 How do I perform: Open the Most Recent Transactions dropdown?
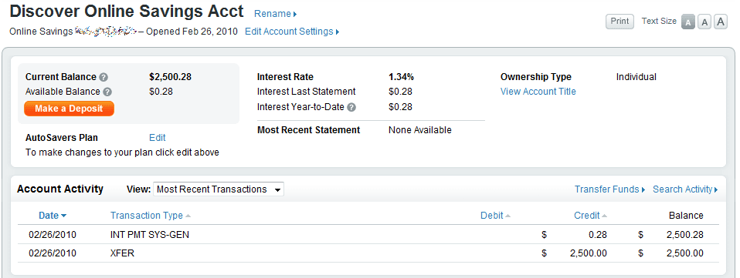pyautogui.click(x=219, y=189)
